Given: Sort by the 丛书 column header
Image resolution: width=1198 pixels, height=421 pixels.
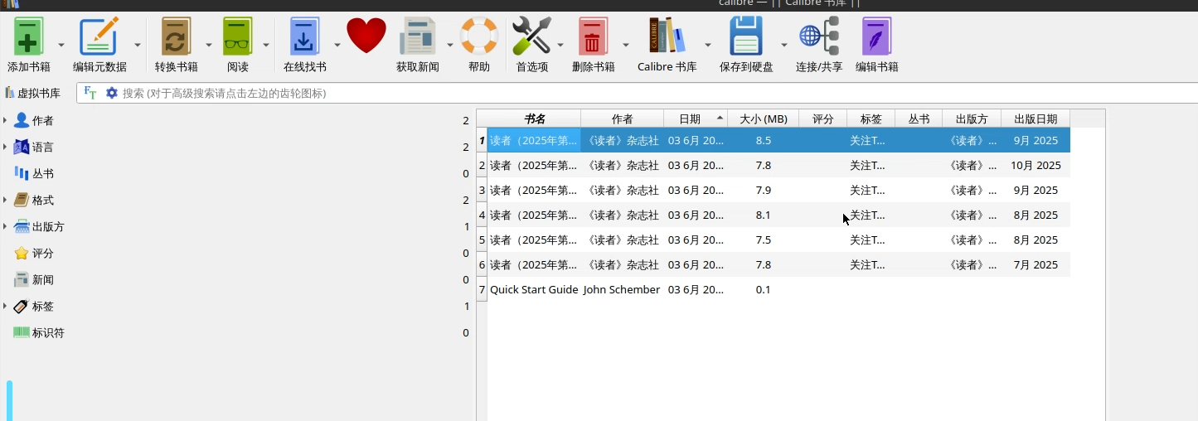Looking at the screenshot, I should tap(919, 119).
